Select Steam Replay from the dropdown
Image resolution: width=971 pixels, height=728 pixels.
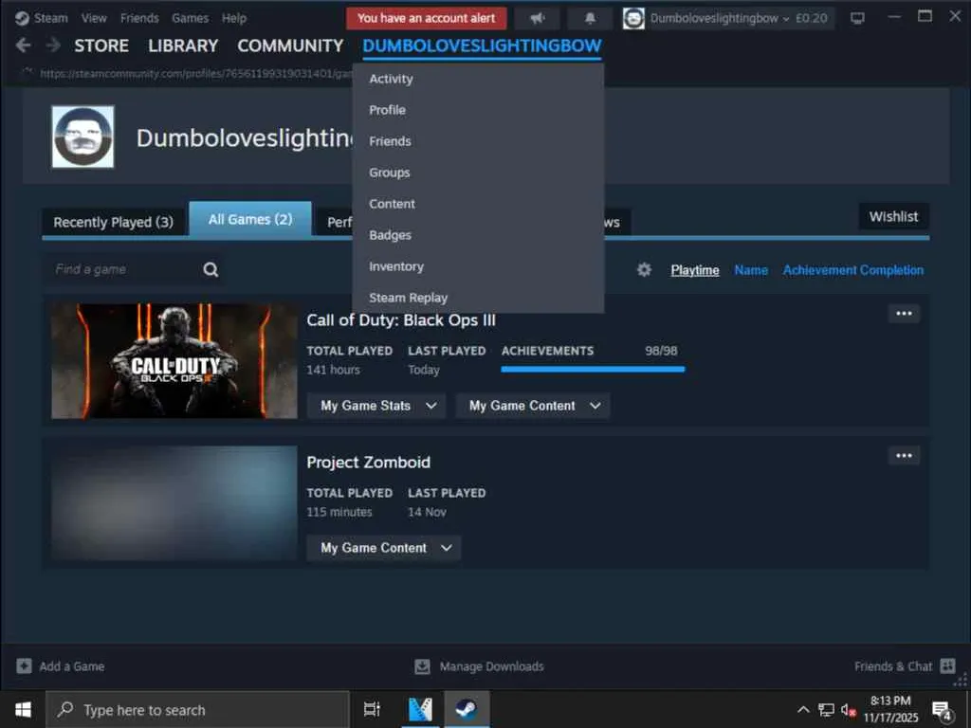(x=478, y=298)
